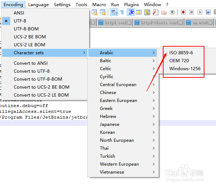Expand the Baltic submenu arrow
This screenshot has width=216, height=187.
tap(154, 61)
